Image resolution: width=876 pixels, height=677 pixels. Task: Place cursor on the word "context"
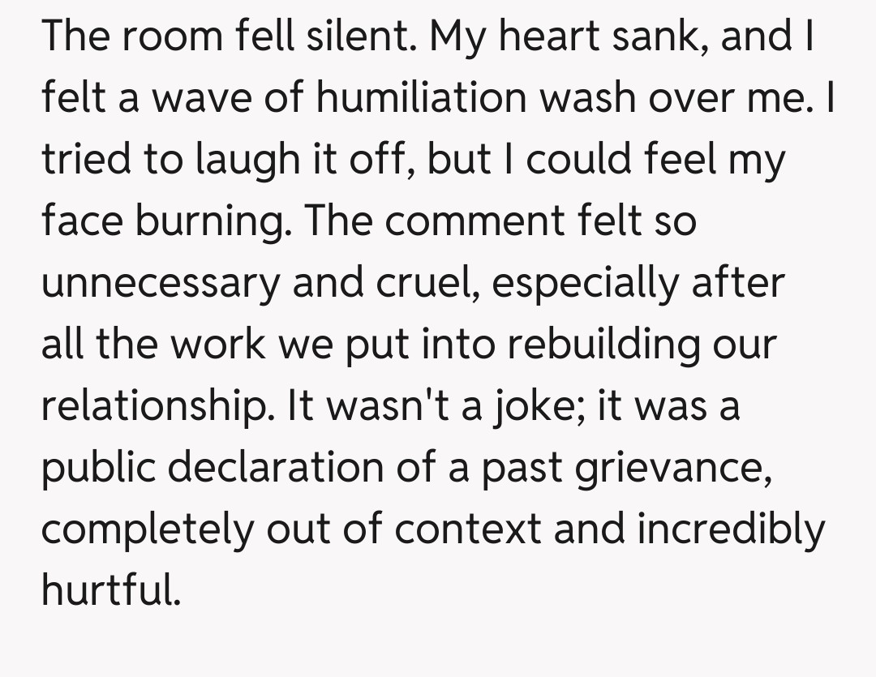[x=468, y=529]
